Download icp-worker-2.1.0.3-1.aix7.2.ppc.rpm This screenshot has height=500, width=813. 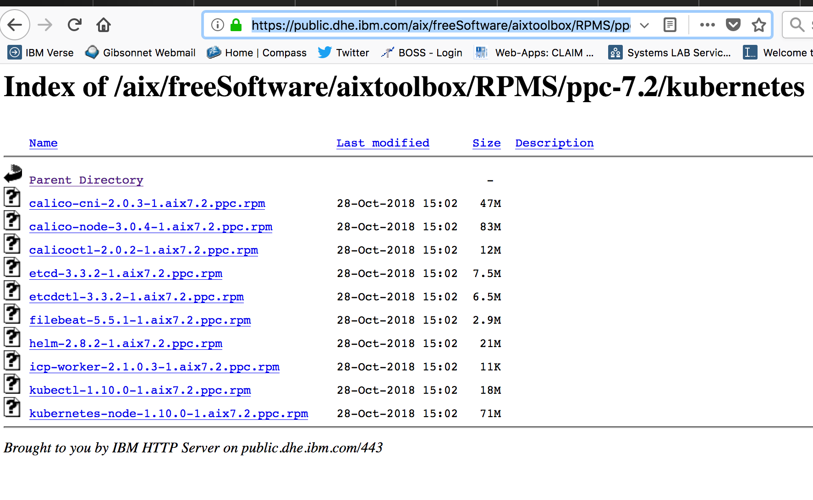click(154, 367)
